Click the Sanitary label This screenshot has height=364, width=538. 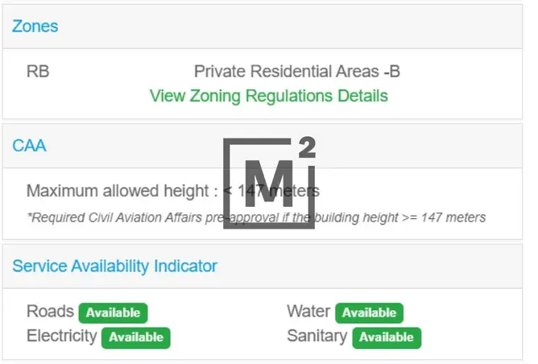(317, 336)
